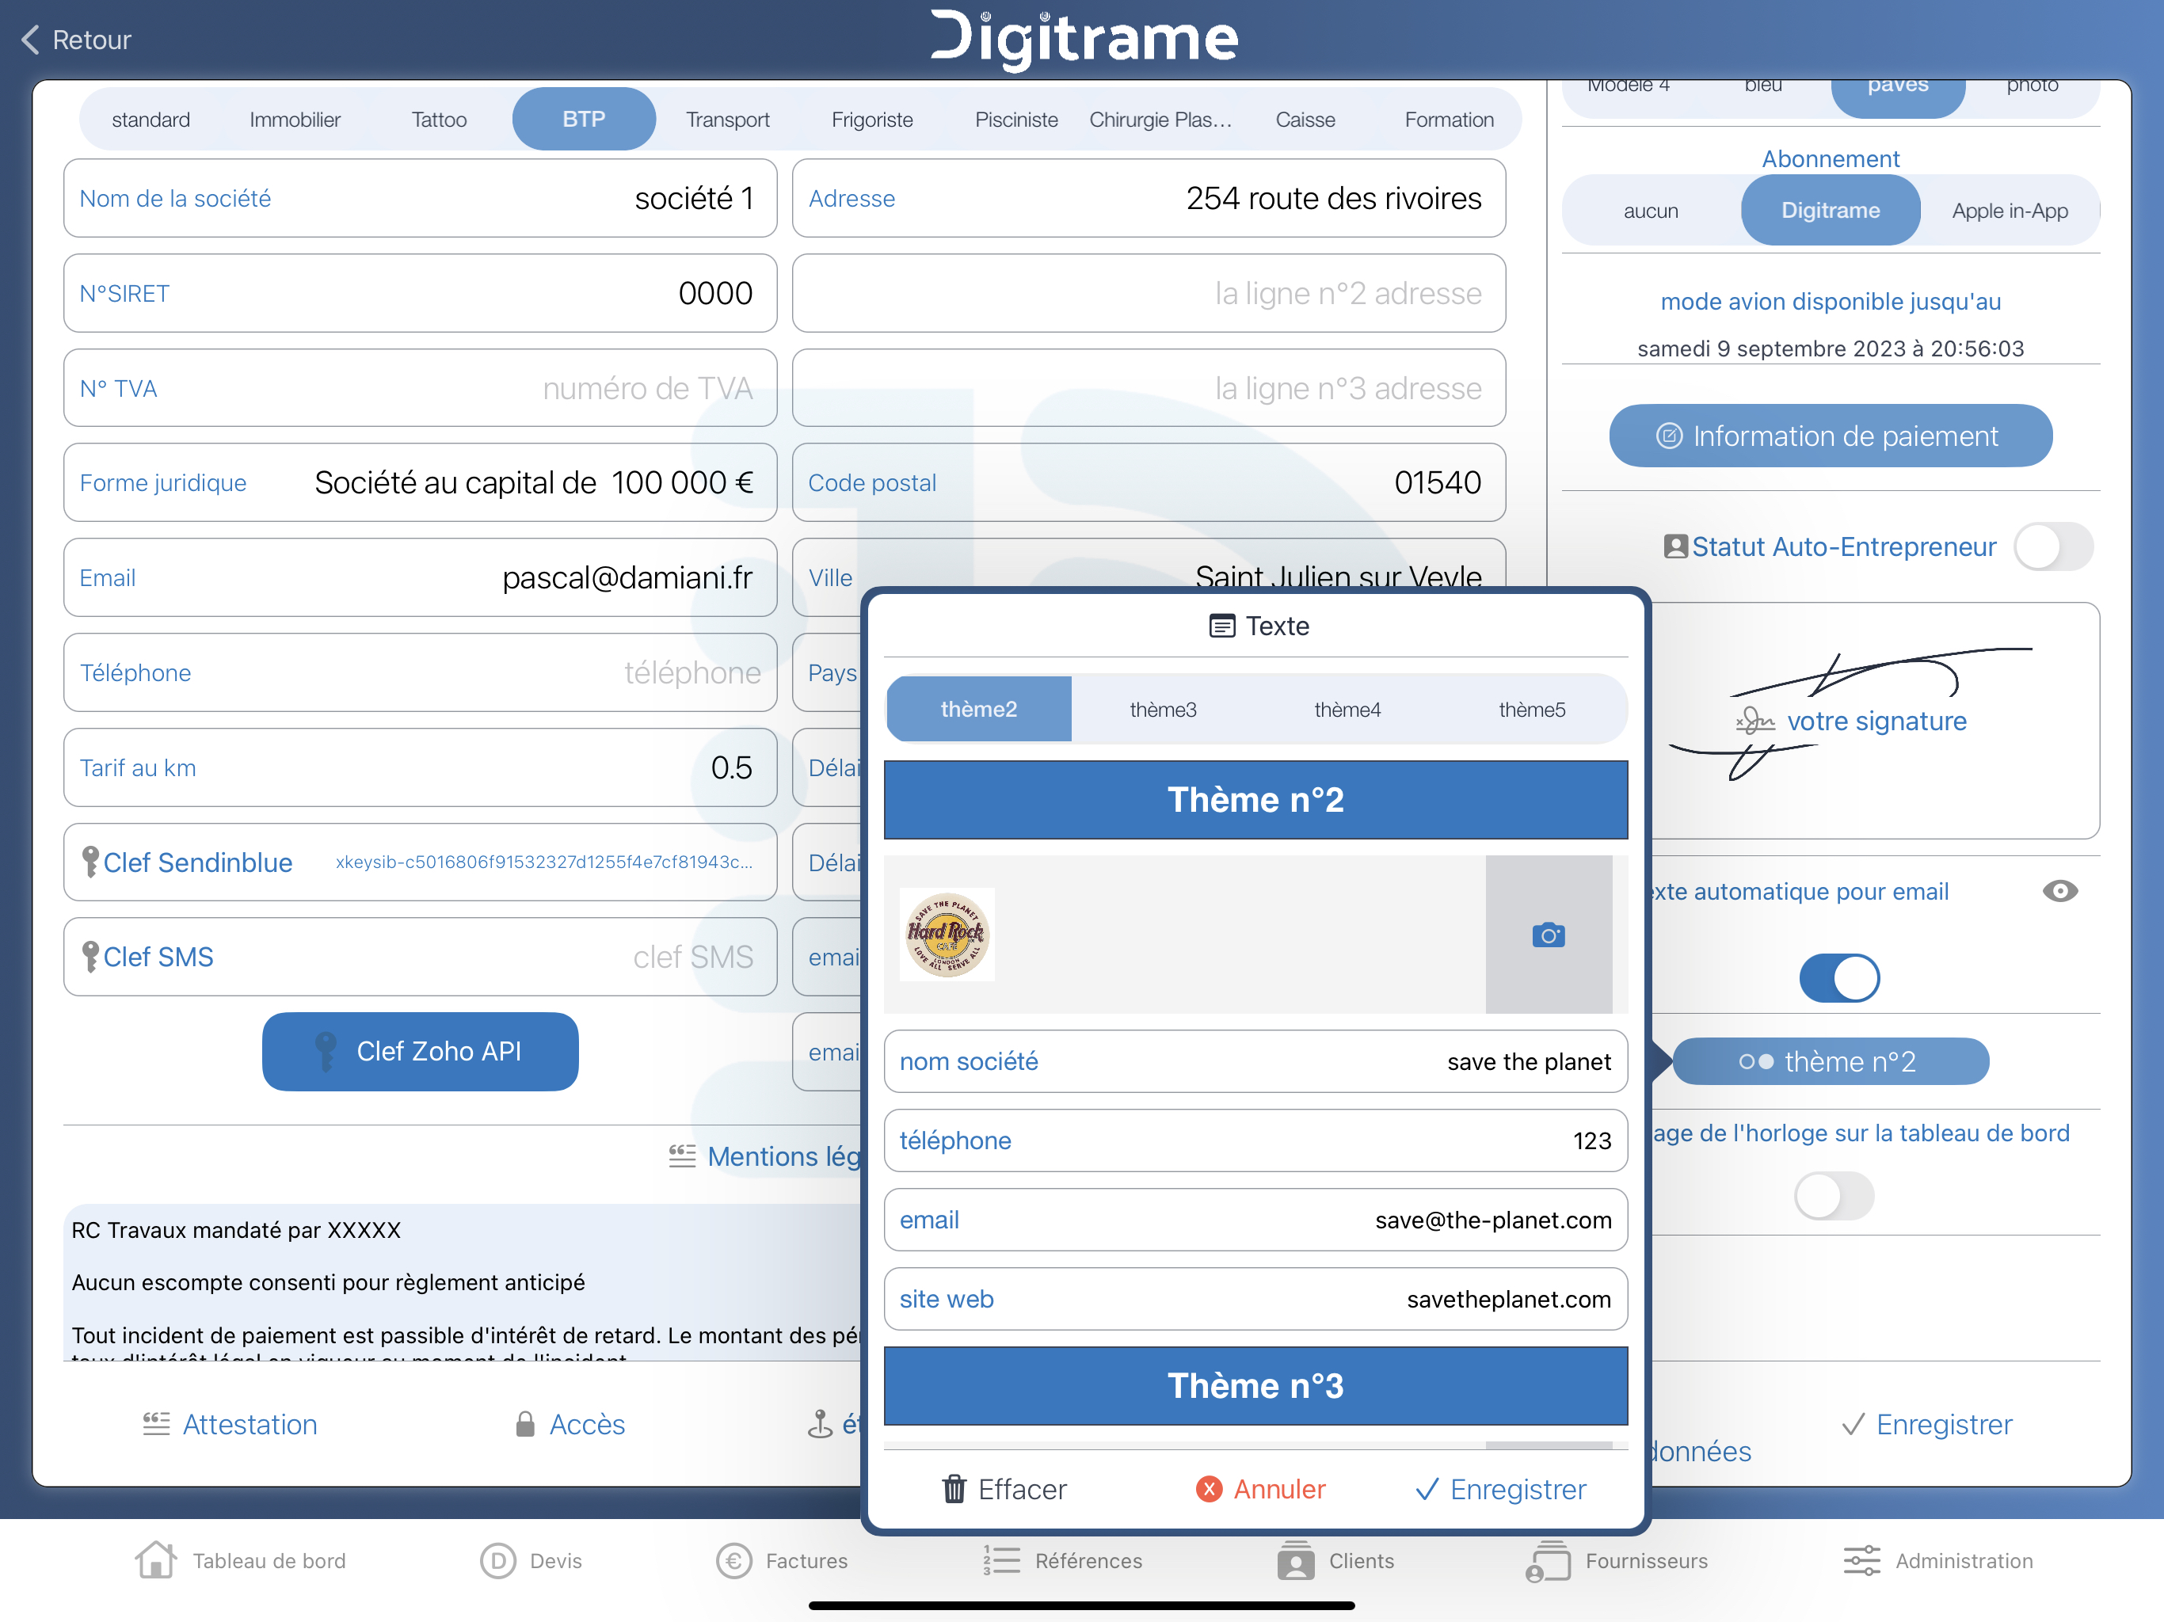Open Tableau de bord home icon
The height and width of the screenshot is (1622, 2164).
point(155,1560)
